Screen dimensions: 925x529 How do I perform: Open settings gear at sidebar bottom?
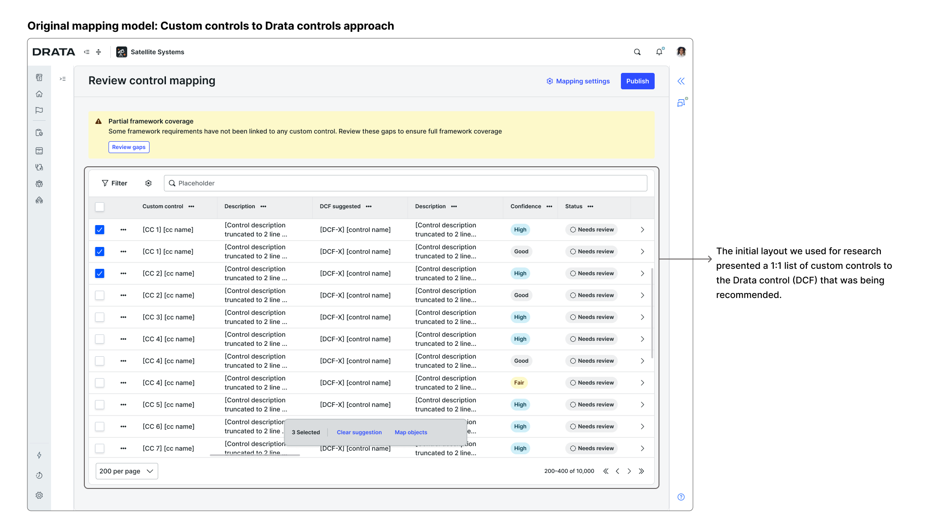(x=39, y=495)
